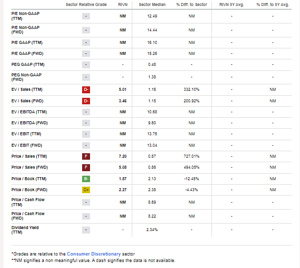Click the % Diff. to Sector column header
300x268 pixels.
pos(192,4)
